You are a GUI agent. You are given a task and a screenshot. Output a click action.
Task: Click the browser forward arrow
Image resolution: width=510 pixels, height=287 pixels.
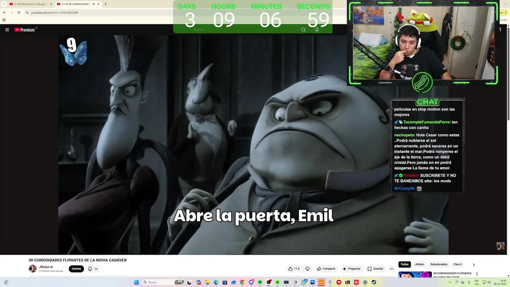tap(11, 12)
